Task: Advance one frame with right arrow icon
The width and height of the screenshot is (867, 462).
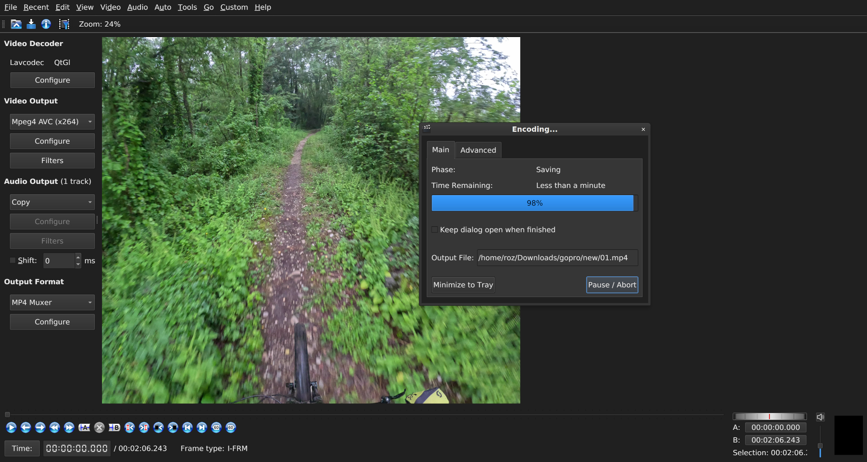Action: coord(40,427)
